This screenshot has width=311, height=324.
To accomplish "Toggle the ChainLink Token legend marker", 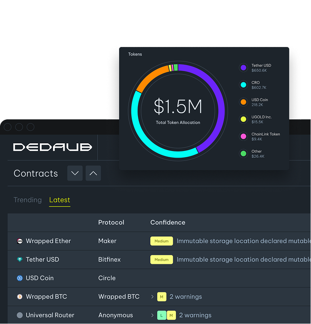I will [x=243, y=136].
